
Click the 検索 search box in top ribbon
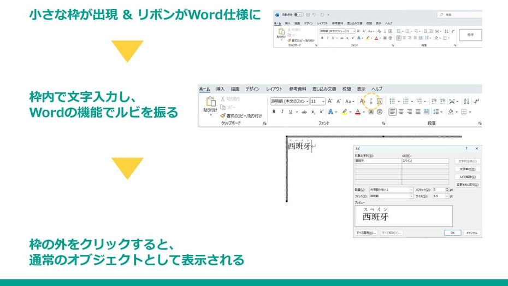[x=459, y=15]
